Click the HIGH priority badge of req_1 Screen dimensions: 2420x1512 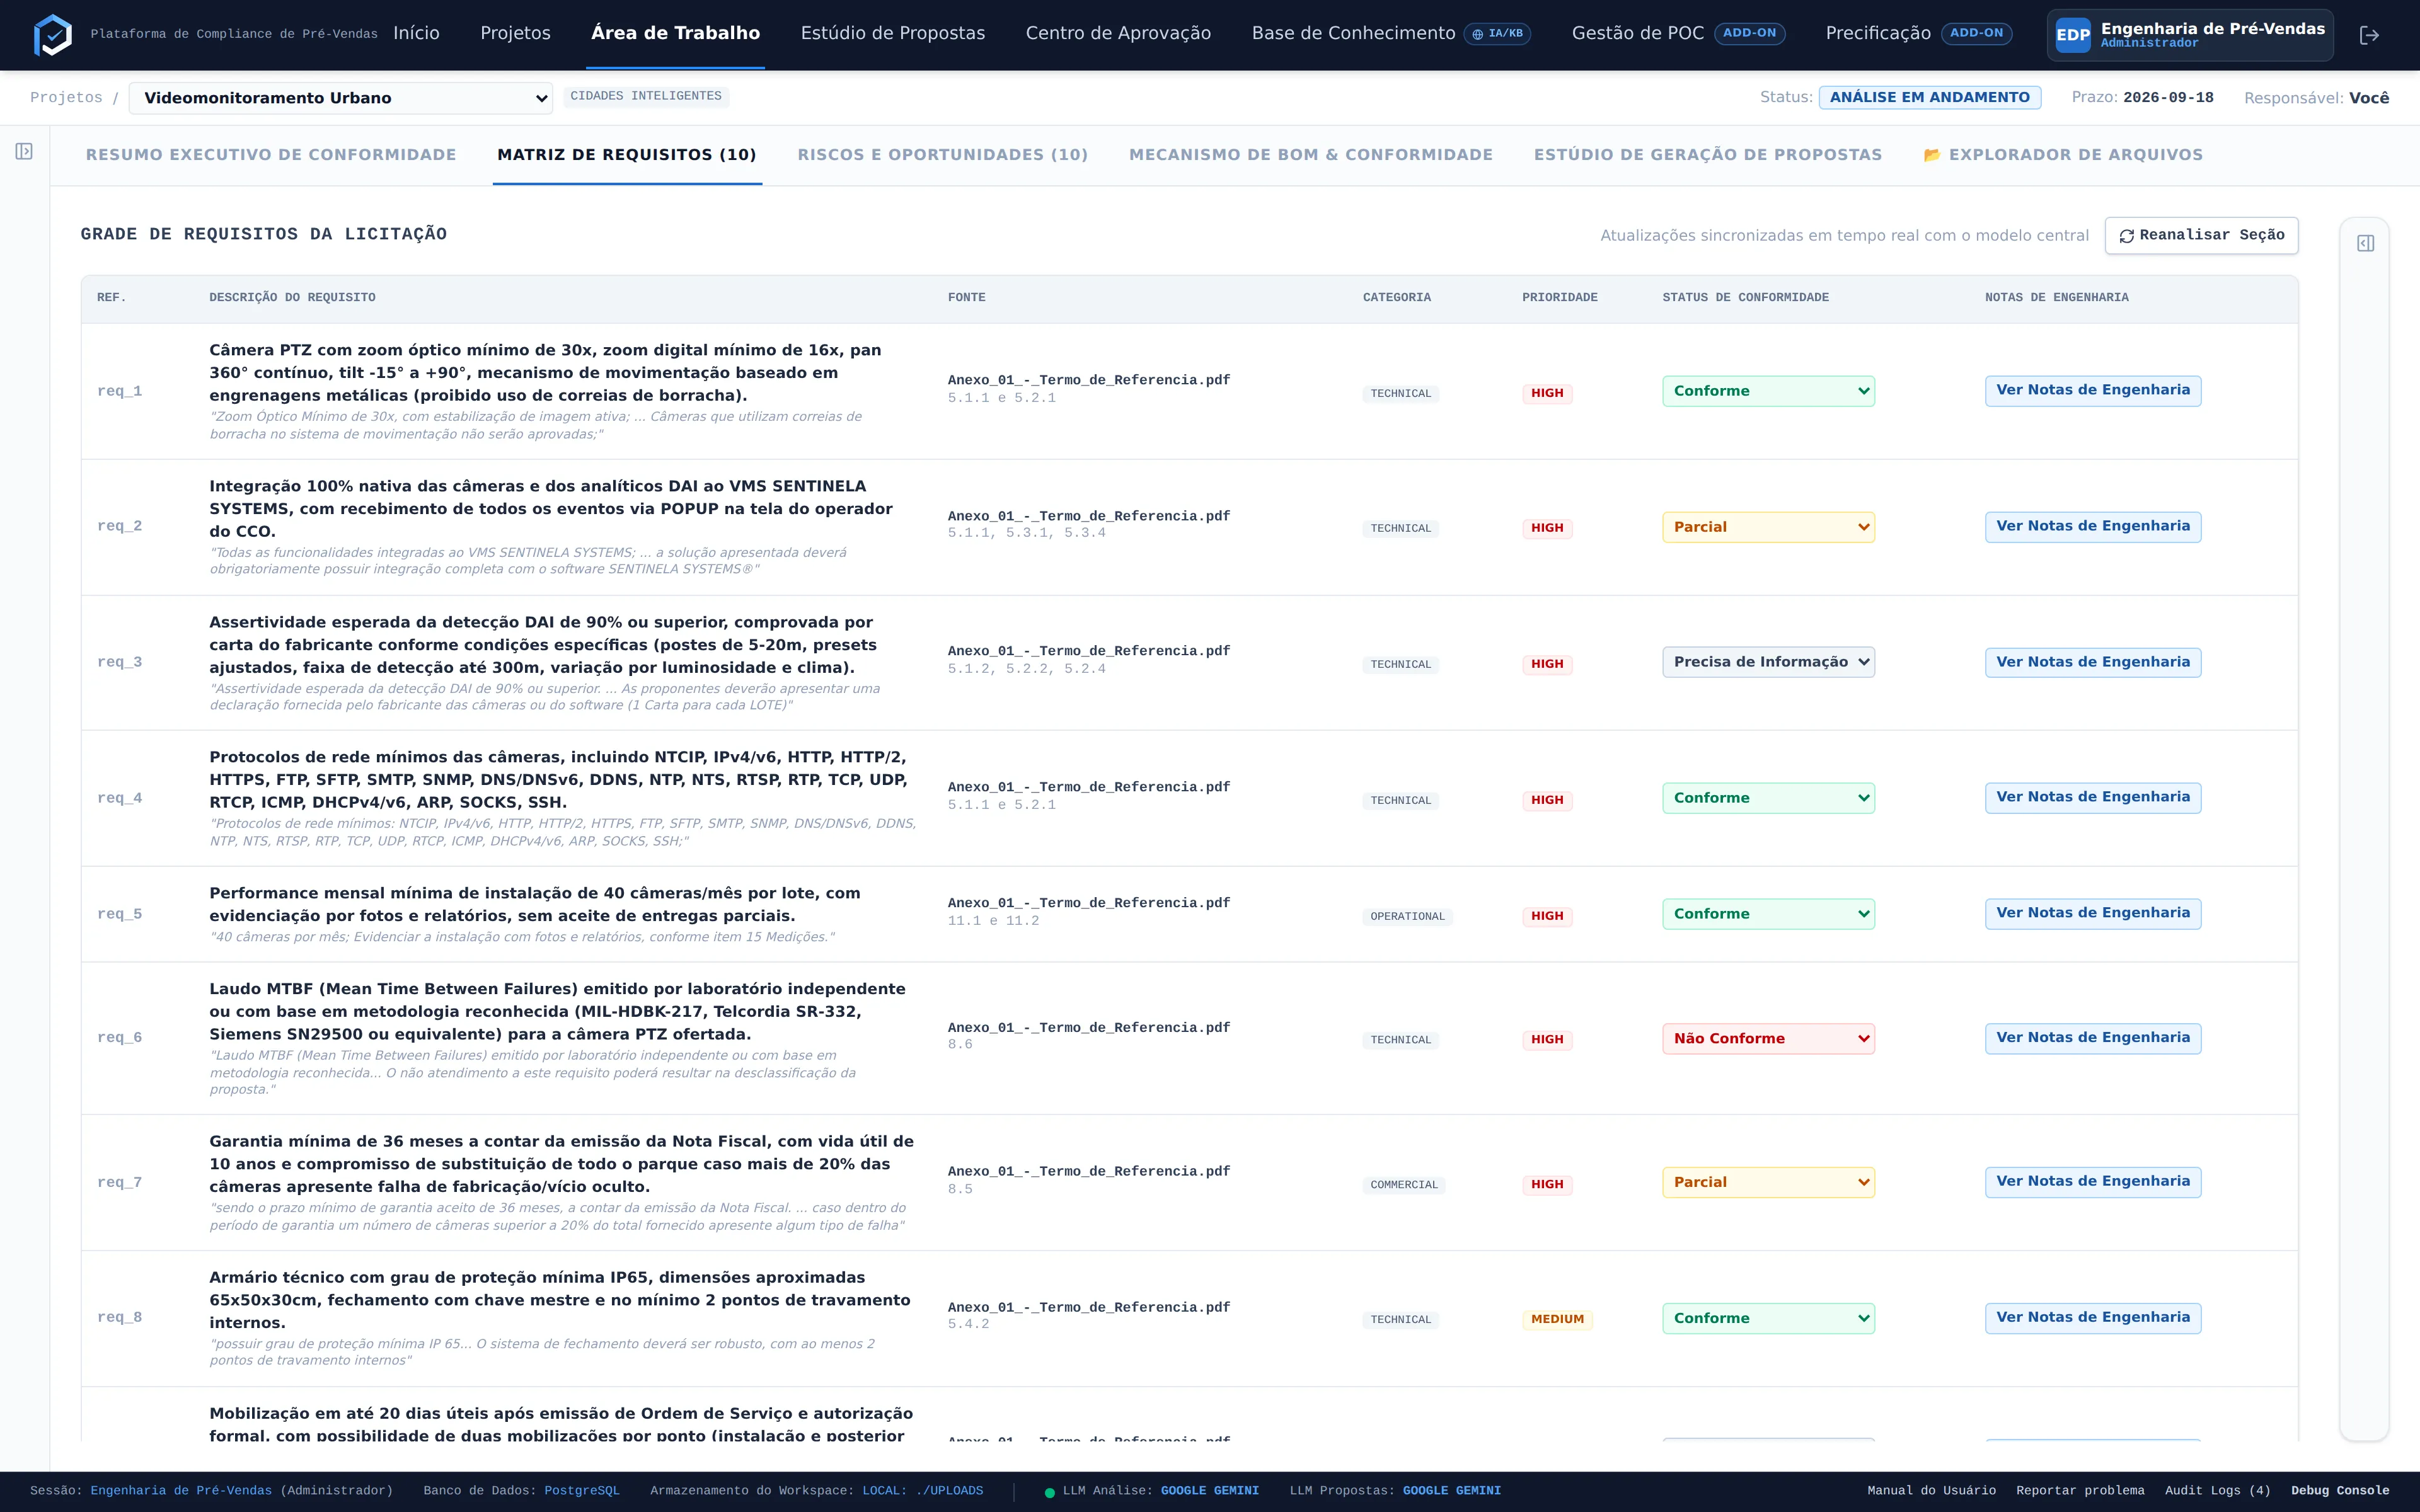coord(1547,393)
